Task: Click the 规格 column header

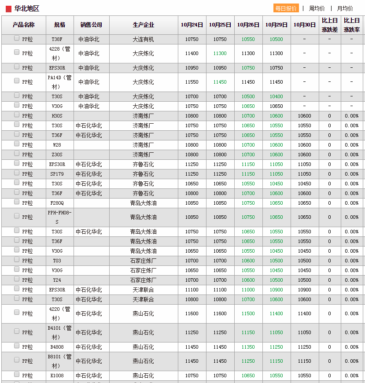Action: (x=60, y=25)
